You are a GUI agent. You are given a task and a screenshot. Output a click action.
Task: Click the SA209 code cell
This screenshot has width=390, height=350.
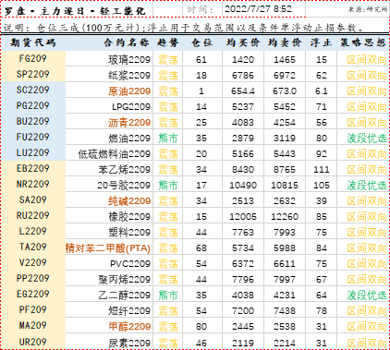33,199
